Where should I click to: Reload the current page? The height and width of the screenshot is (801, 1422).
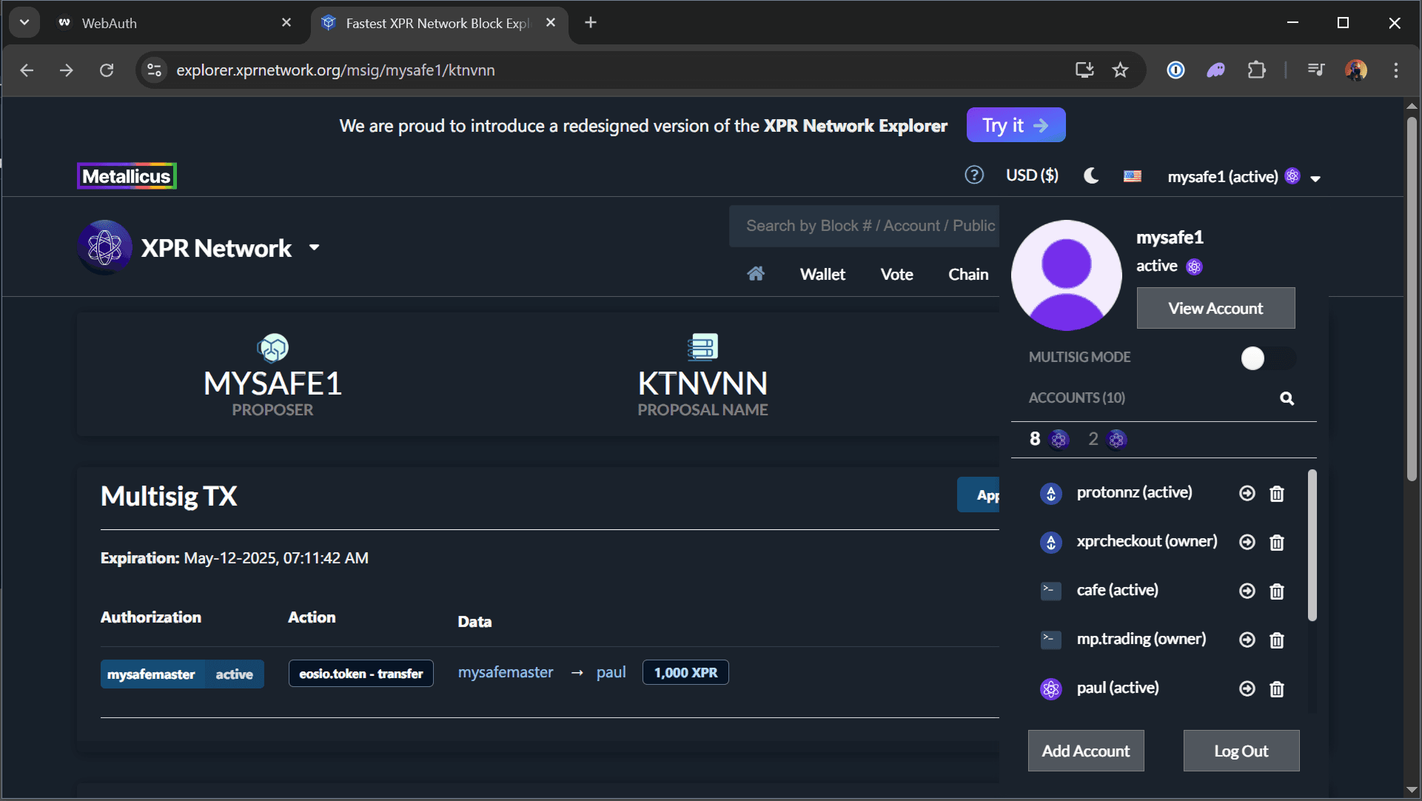point(107,70)
